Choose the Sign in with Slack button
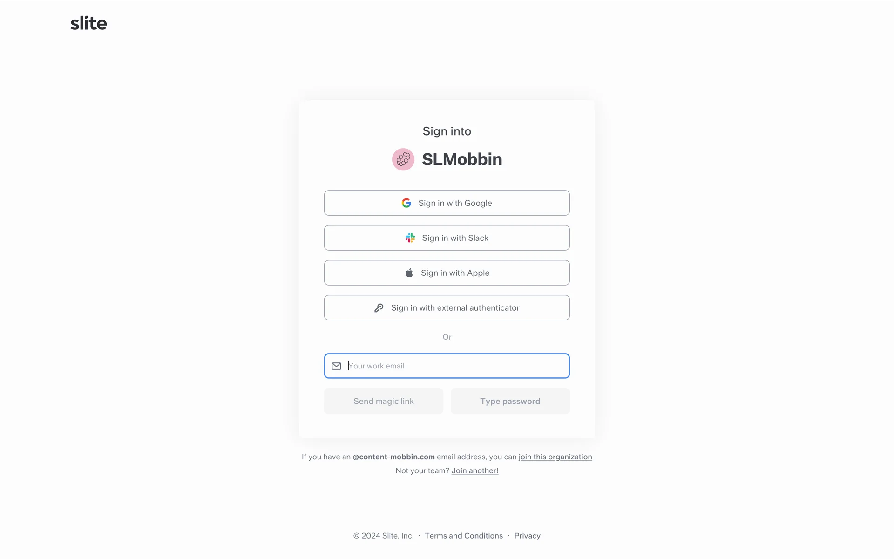The width and height of the screenshot is (894, 559). [447, 238]
